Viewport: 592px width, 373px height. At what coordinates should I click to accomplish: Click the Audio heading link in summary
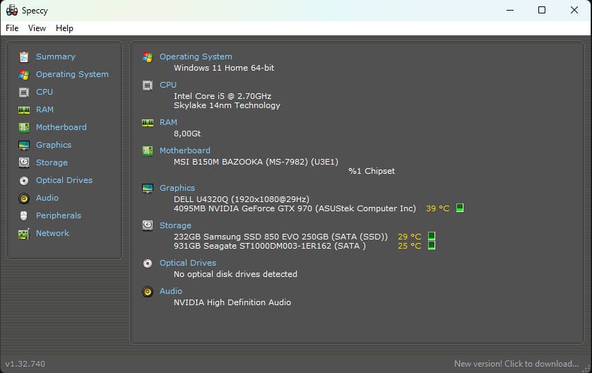click(171, 291)
